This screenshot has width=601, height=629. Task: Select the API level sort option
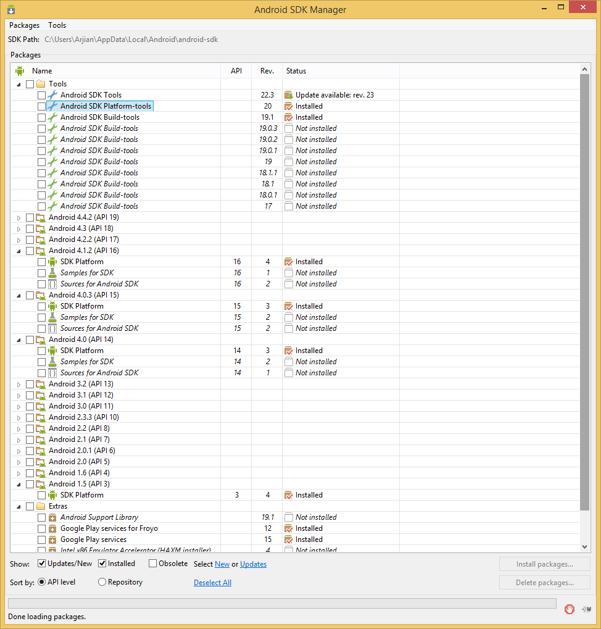(x=42, y=581)
